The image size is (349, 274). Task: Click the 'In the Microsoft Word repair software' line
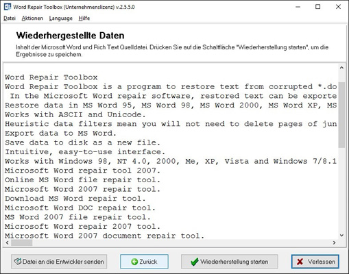(173, 96)
